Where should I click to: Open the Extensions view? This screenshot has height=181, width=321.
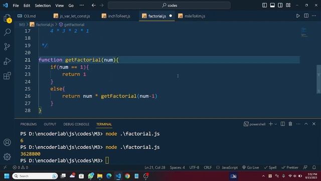(7, 76)
